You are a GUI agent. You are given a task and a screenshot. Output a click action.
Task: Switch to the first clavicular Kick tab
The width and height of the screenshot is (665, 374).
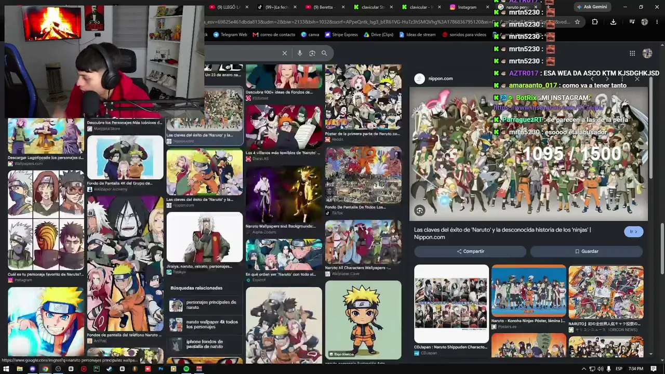click(373, 7)
